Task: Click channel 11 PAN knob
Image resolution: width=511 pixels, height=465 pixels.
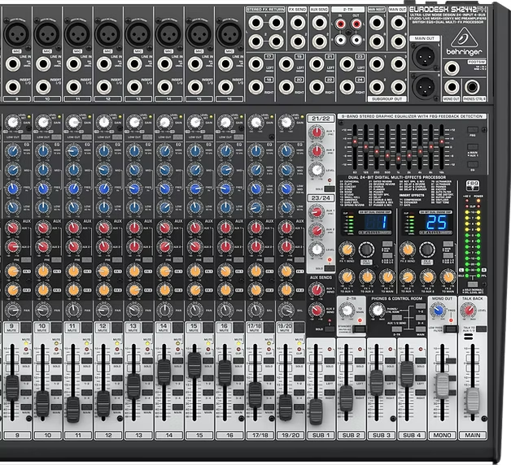Action: click(74, 310)
